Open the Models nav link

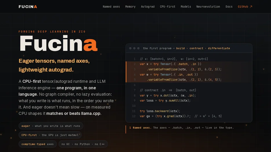pyautogui.click(x=186, y=7)
